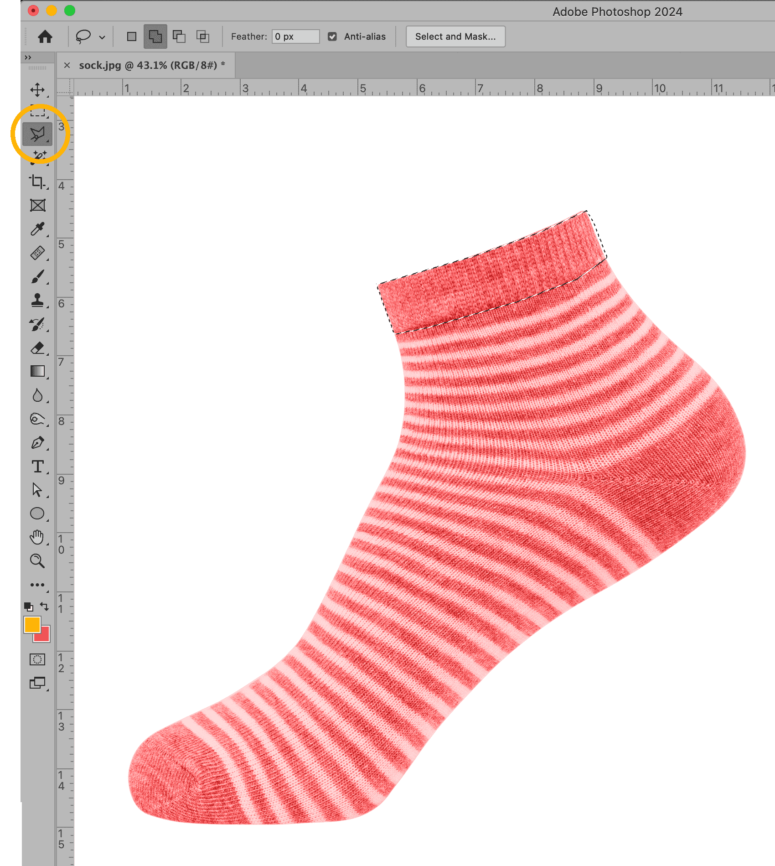Image resolution: width=775 pixels, height=866 pixels.
Task: Select the Brush tool
Action: pyautogui.click(x=37, y=276)
